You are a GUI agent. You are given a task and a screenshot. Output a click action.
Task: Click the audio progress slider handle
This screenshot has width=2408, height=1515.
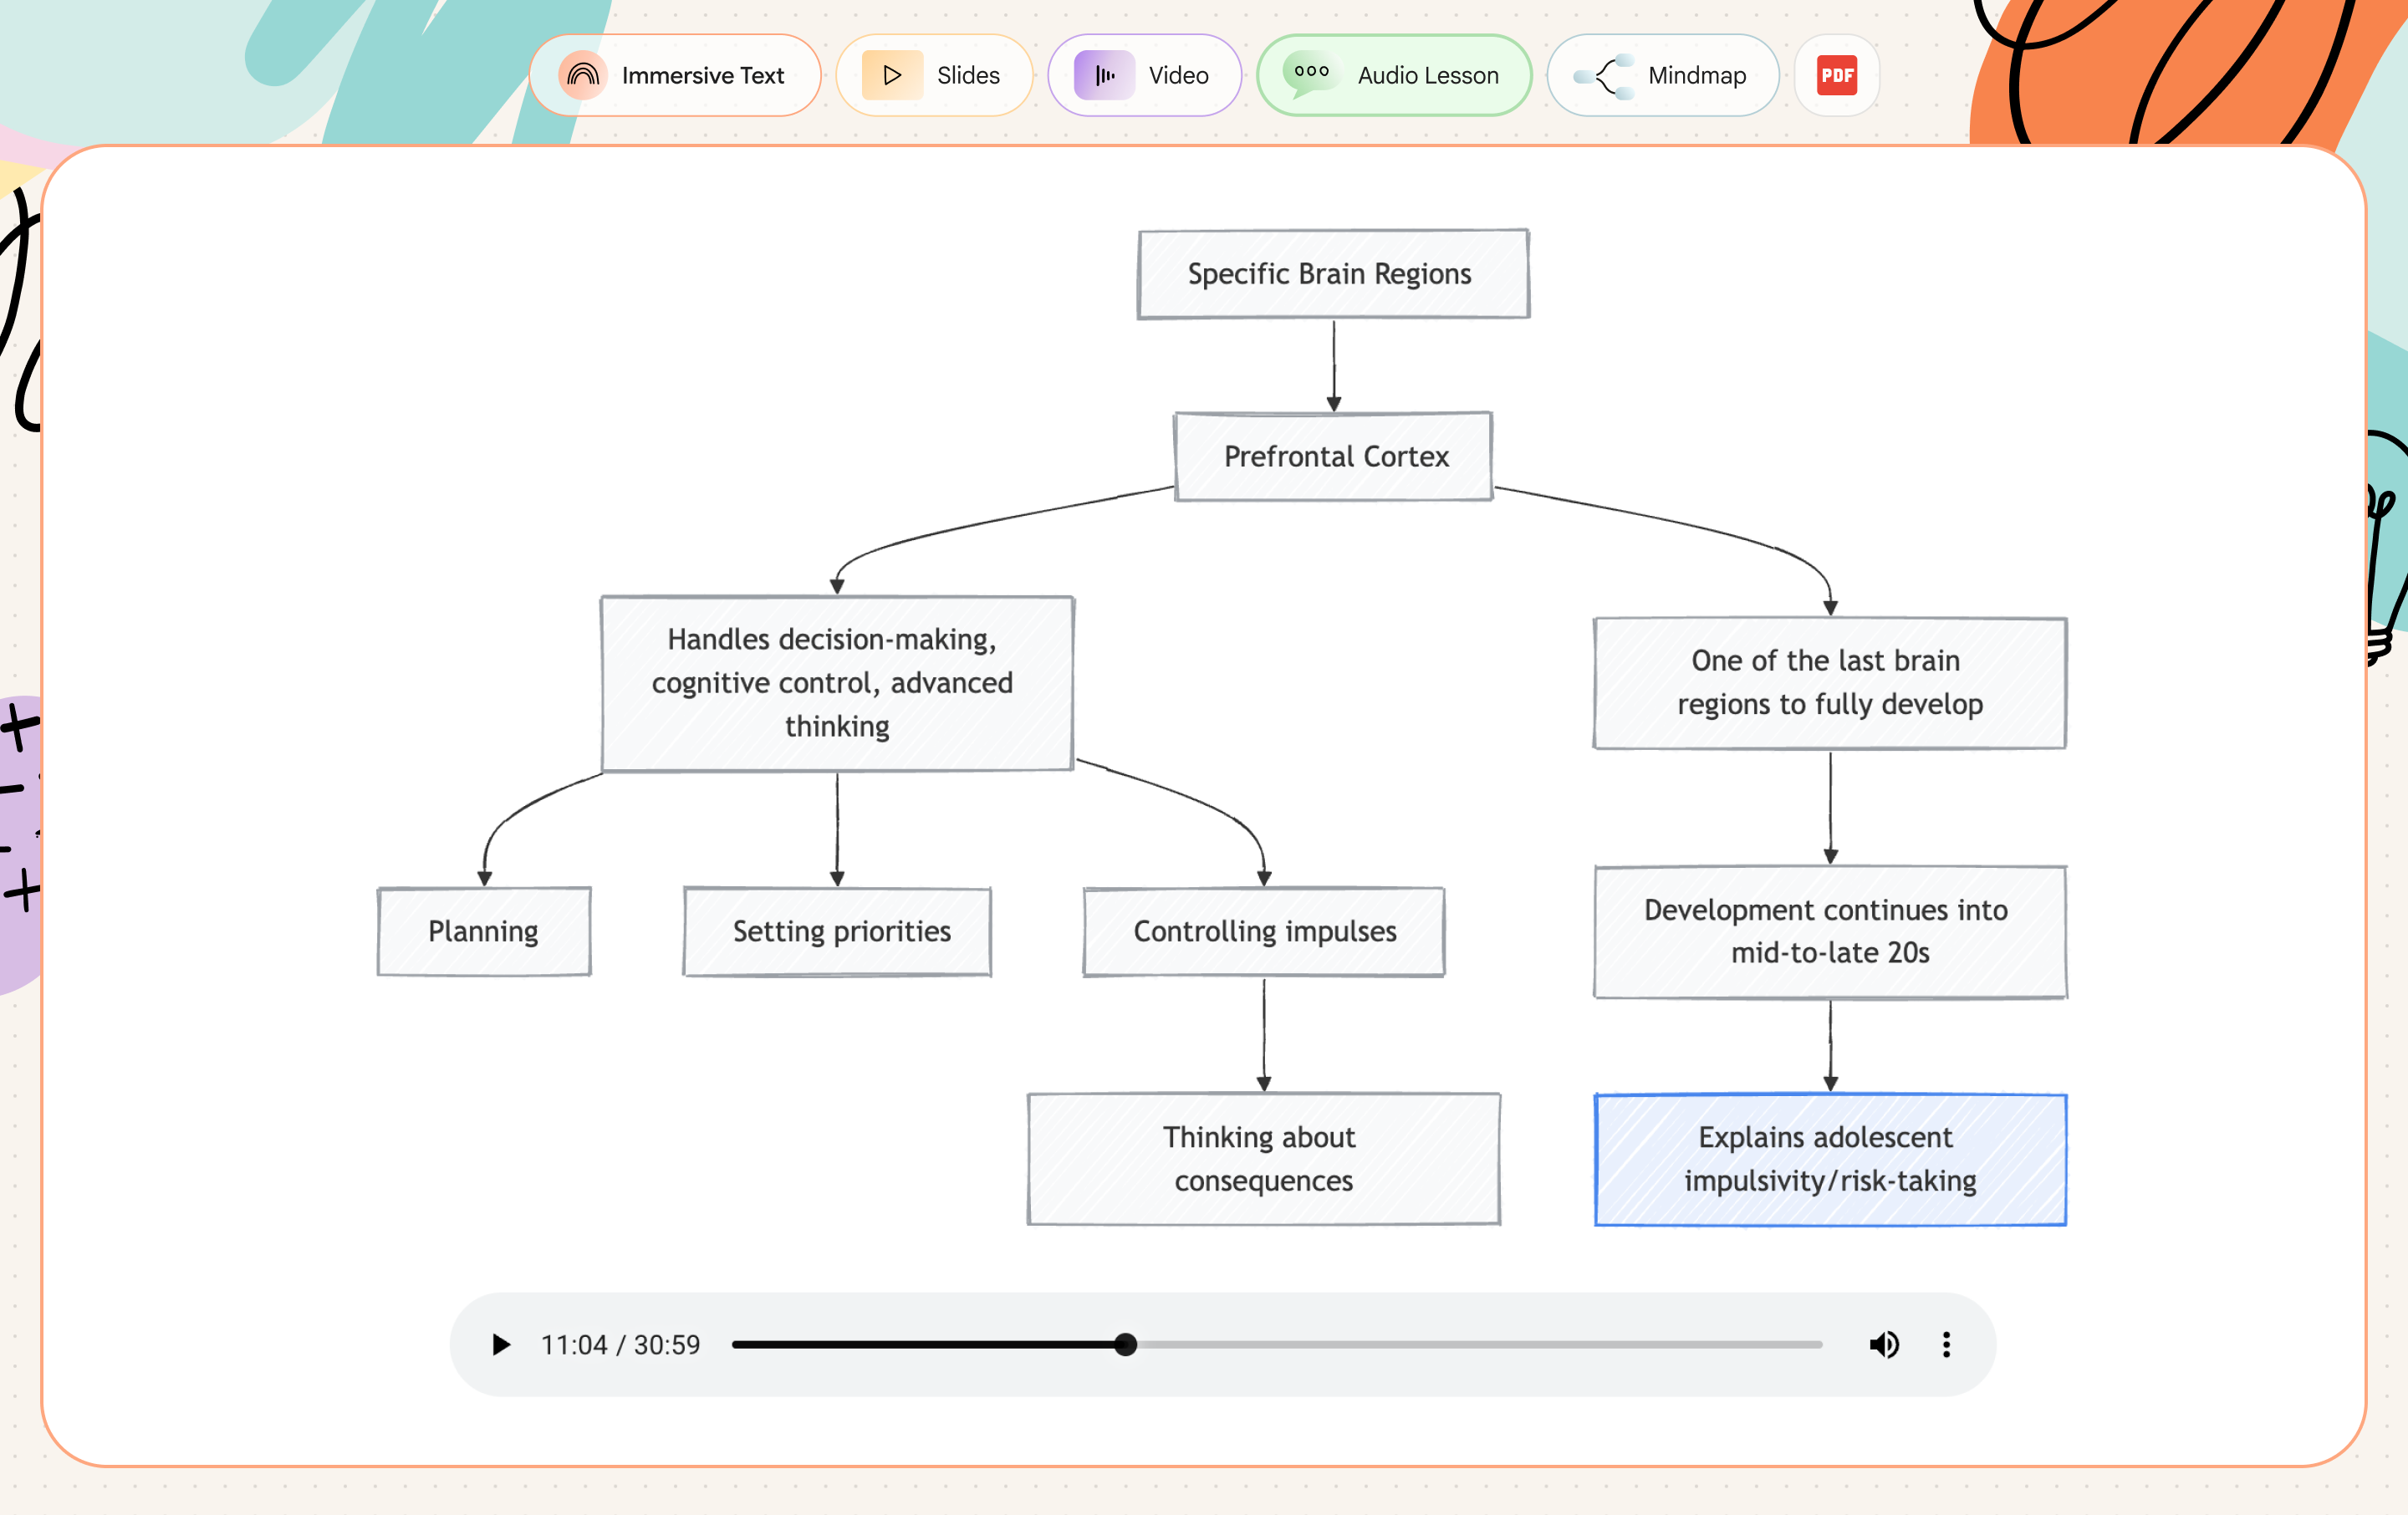coord(1126,1344)
